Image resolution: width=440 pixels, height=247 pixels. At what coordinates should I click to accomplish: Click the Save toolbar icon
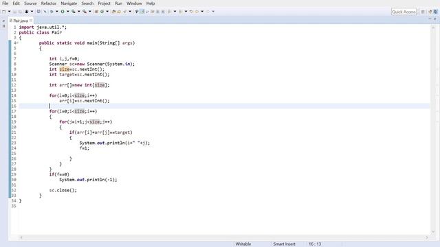[x=14, y=12]
